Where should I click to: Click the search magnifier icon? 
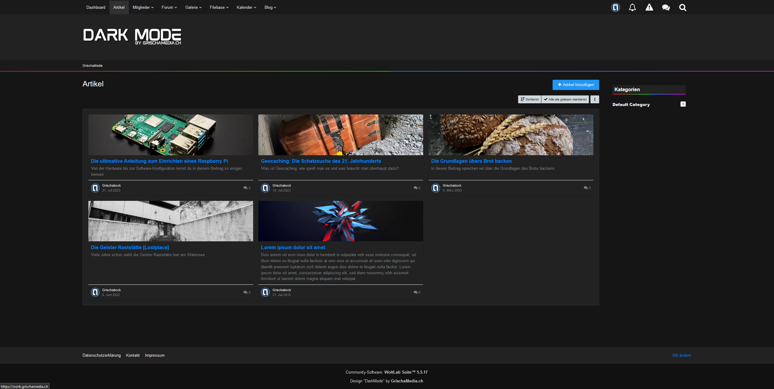coord(683,7)
